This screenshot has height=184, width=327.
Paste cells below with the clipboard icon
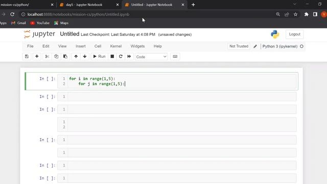[65, 57]
